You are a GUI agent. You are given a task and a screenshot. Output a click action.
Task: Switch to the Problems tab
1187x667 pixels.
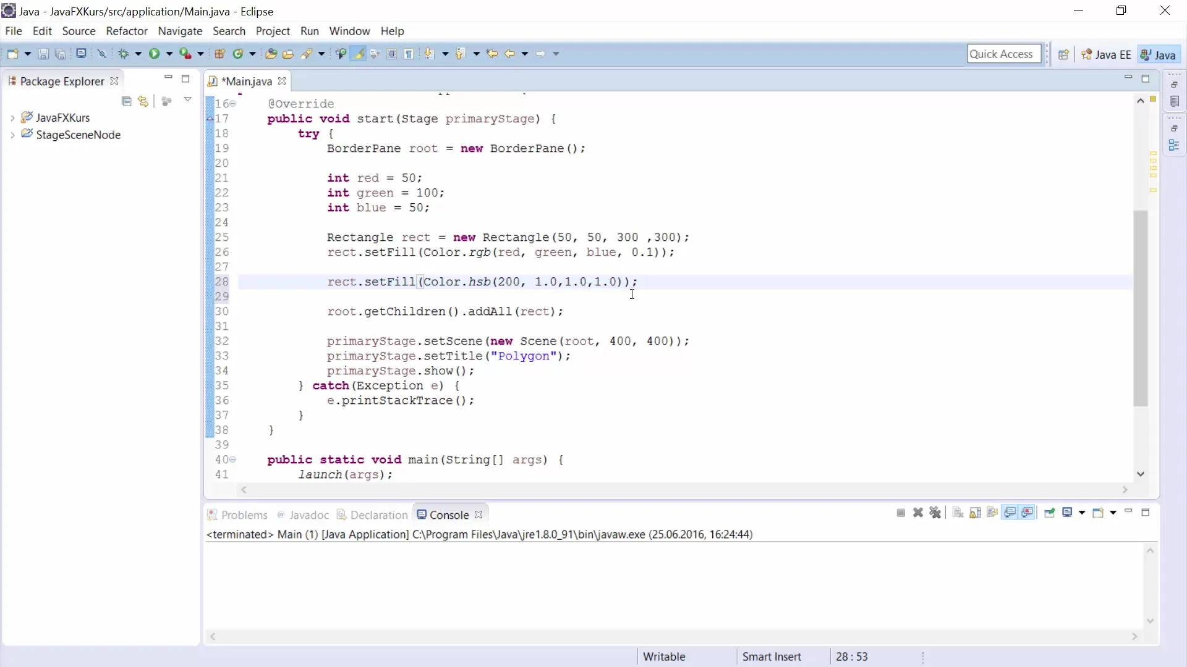[x=238, y=514]
